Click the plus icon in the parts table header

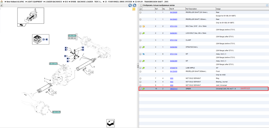(140, 9)
